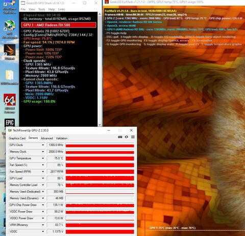
Task: Click the GPU Load red graph bar
Action: [100, 178]
